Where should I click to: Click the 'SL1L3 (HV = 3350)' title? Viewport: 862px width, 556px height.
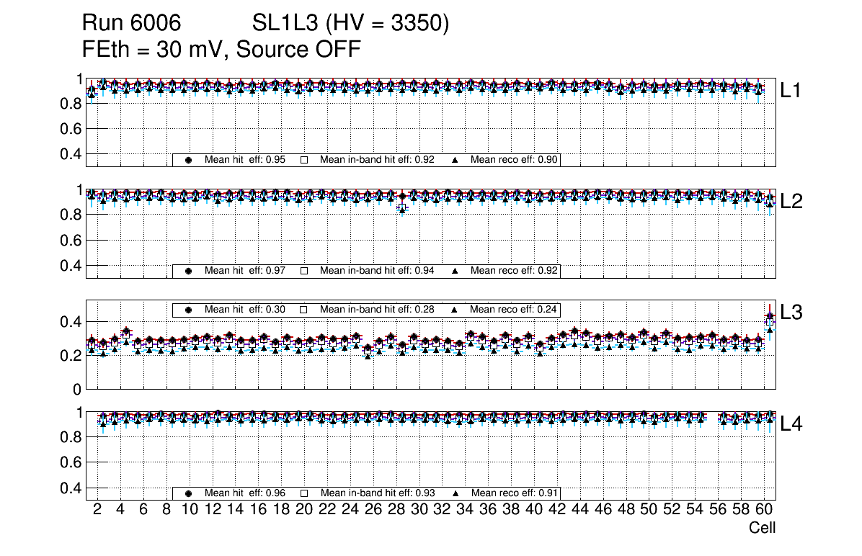pos(350,24)
